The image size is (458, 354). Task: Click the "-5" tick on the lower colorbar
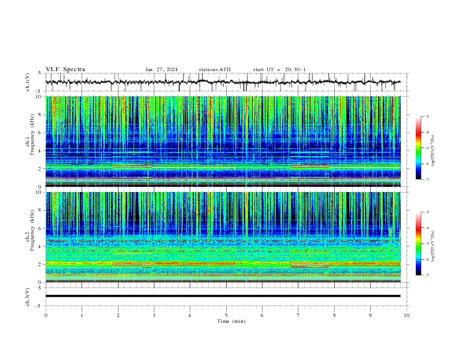coord(427,244)
